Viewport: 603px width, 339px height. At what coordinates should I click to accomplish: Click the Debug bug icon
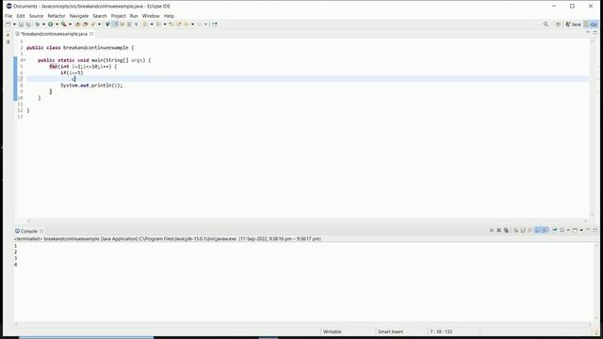(38, 24)
